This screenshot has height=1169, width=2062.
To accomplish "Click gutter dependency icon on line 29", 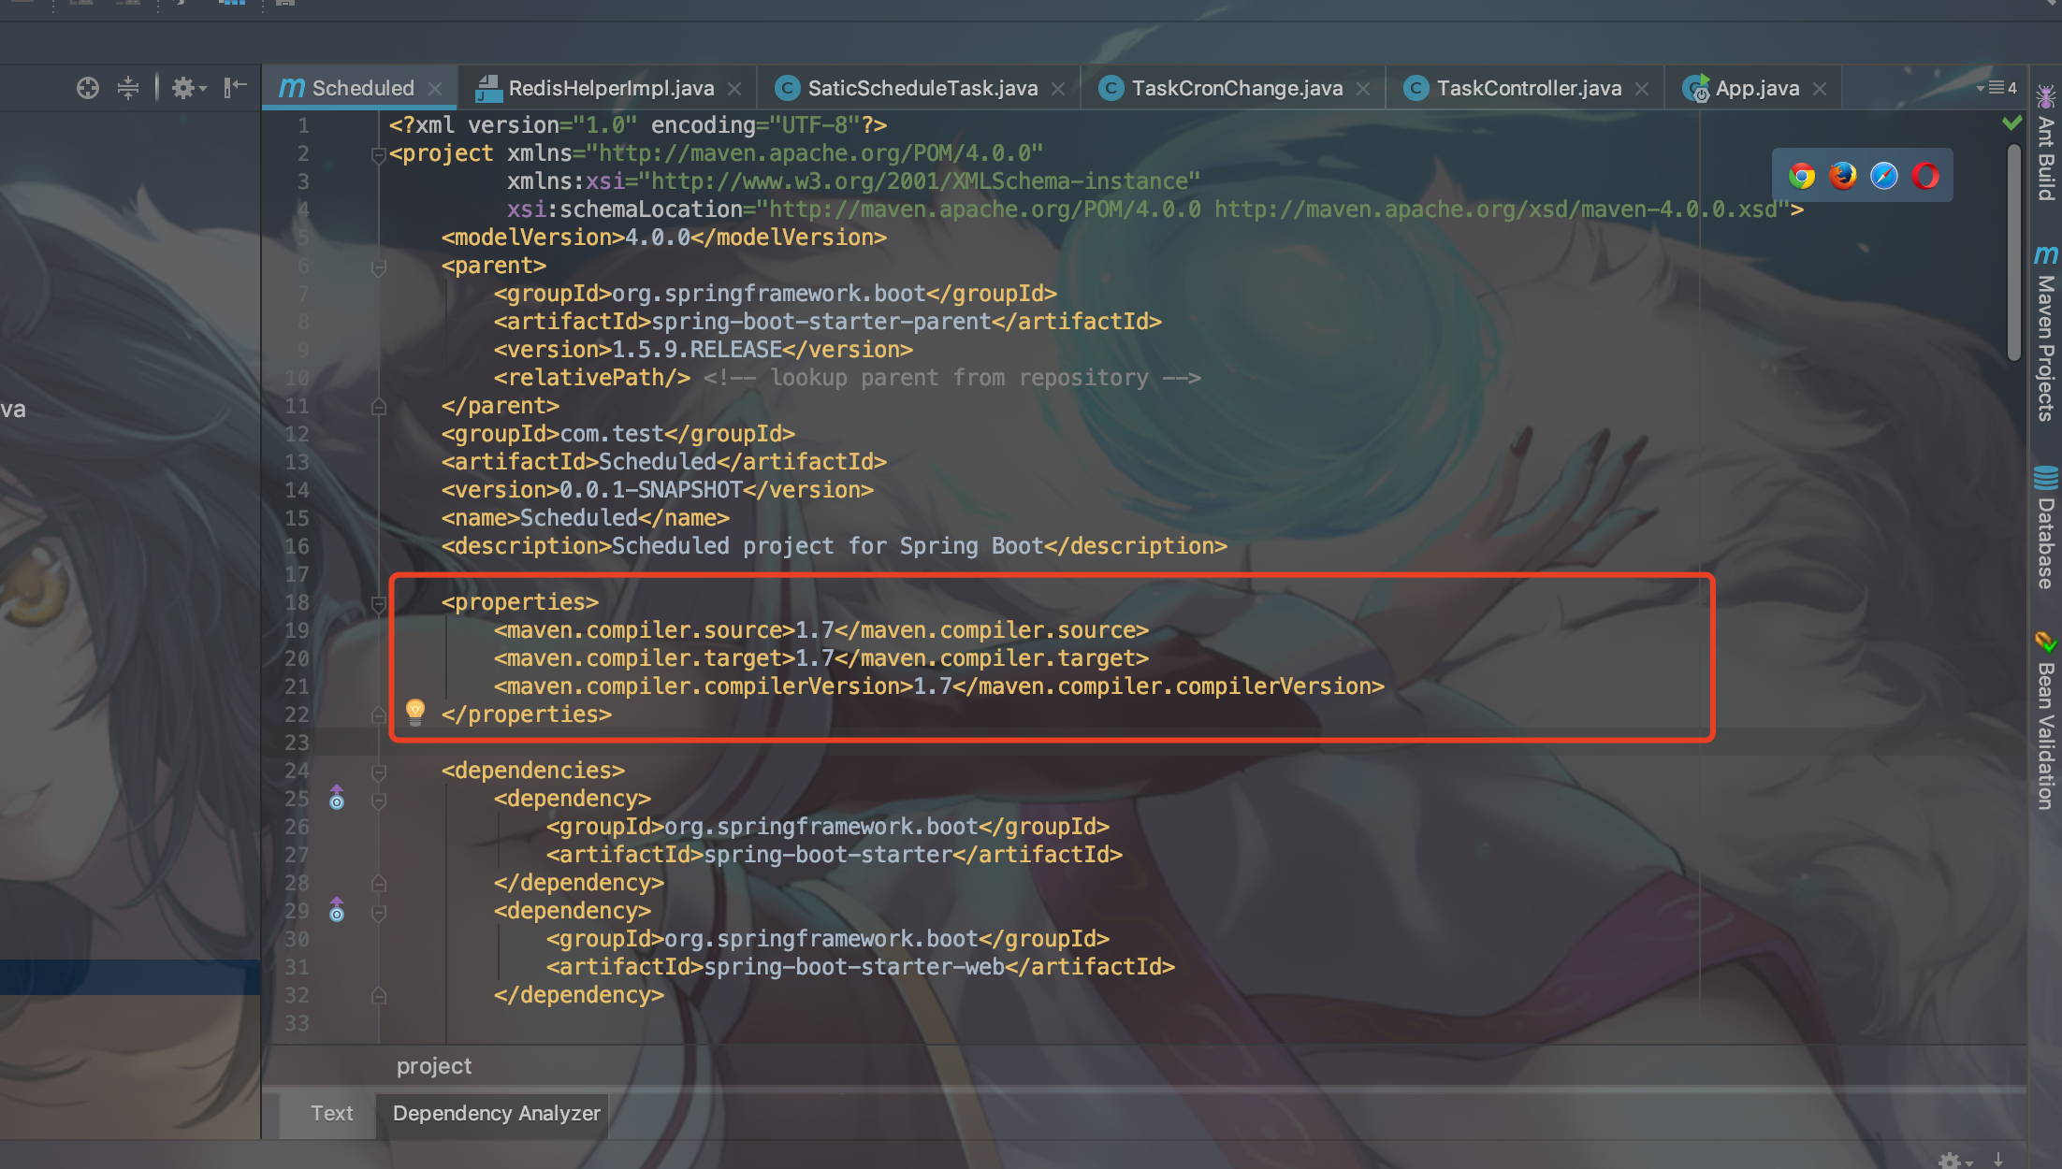I will pyautogui.click(x=337, y=910).
